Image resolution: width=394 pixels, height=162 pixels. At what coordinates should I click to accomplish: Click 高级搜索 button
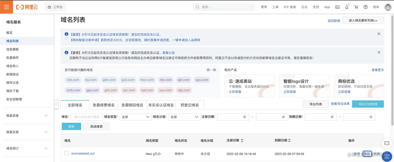tap(96, 126)
